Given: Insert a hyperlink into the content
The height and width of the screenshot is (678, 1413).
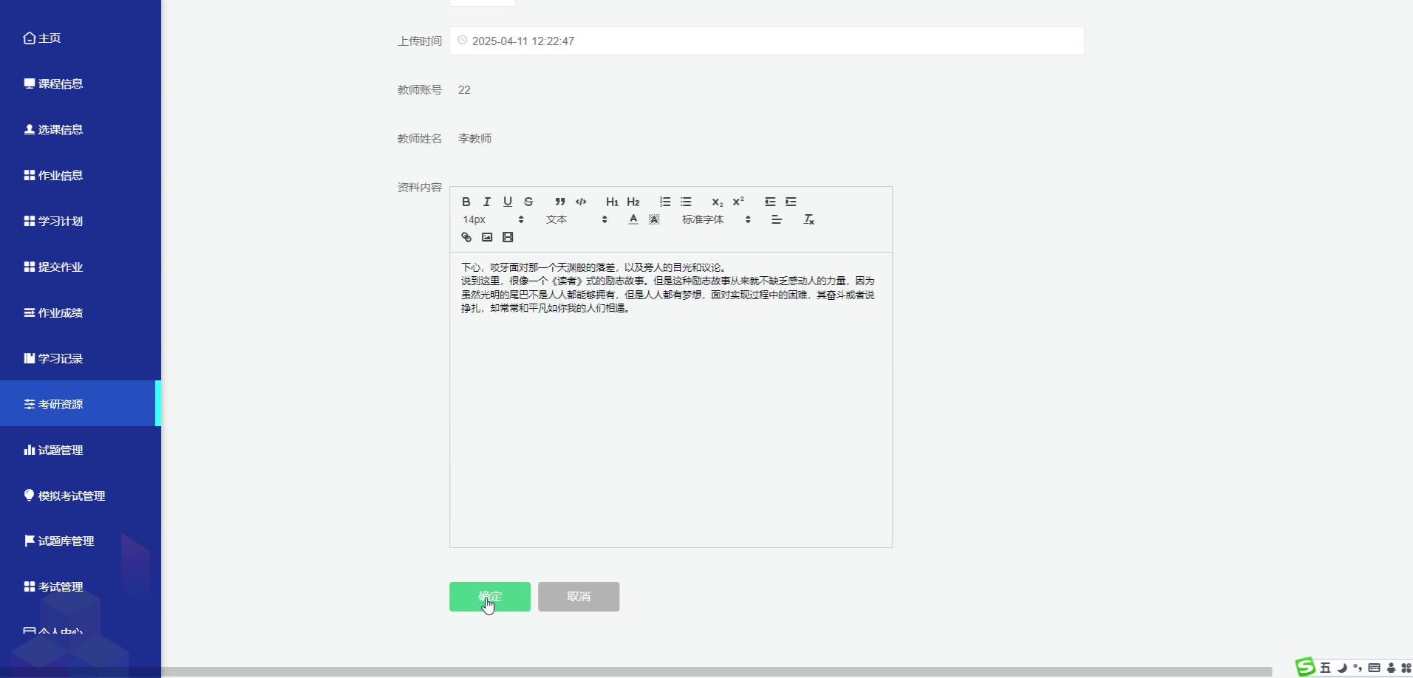Looking at the screenshot, I should point(466,237).
